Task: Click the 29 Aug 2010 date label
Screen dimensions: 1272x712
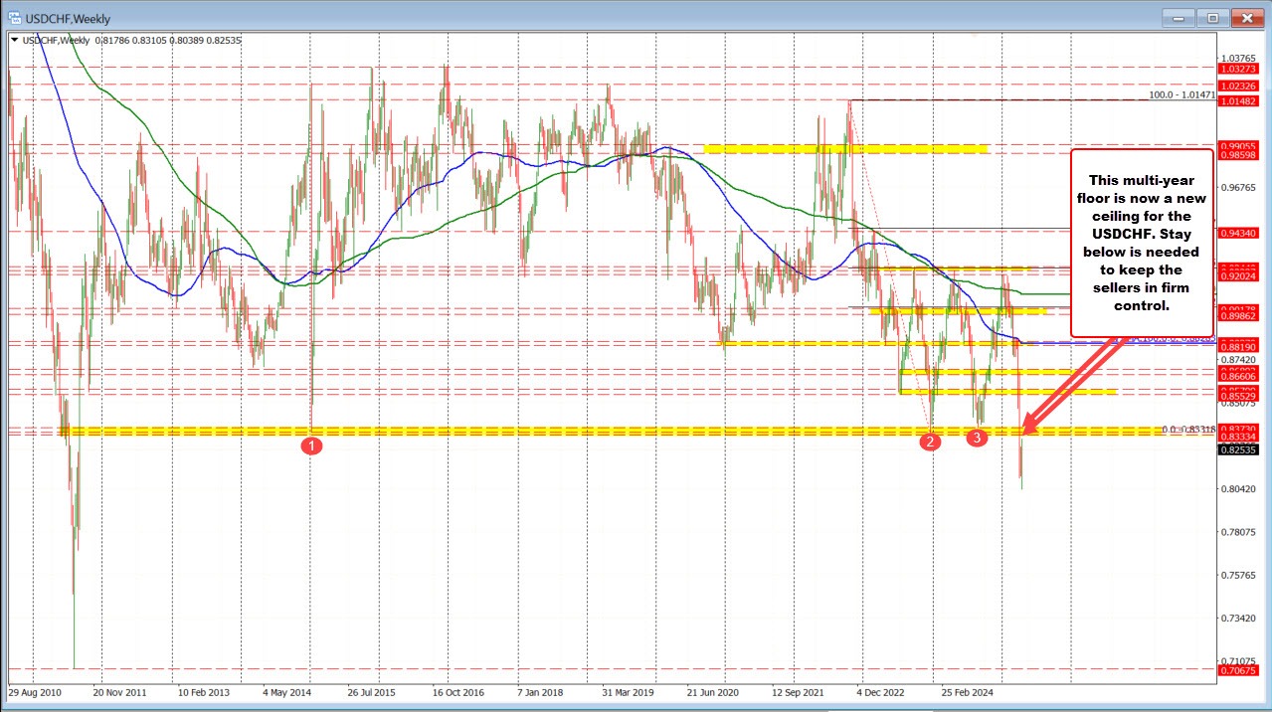Action: click(35, 691)
